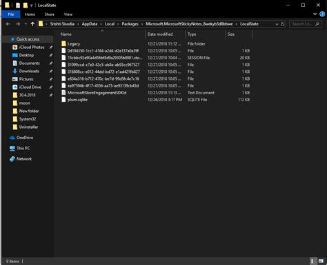Select Quick access in navigation pane
Screen dimensions: 327x265
click(x=28, y=39)
